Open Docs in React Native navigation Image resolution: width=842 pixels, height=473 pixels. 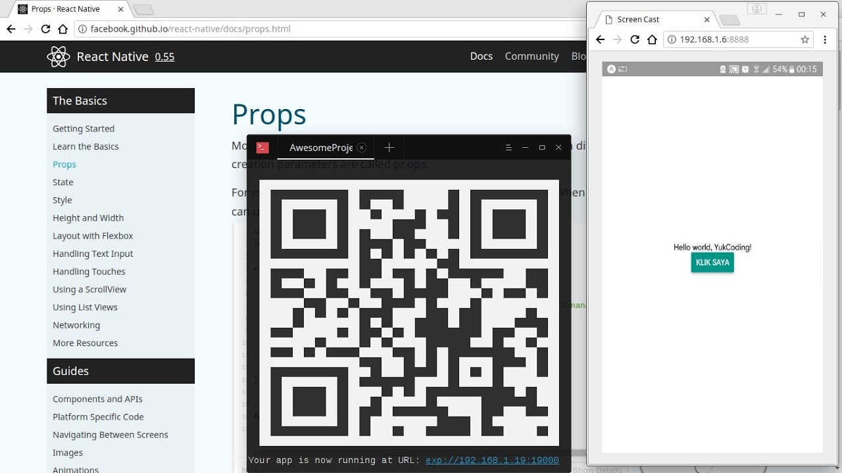(x=481, y=56)
